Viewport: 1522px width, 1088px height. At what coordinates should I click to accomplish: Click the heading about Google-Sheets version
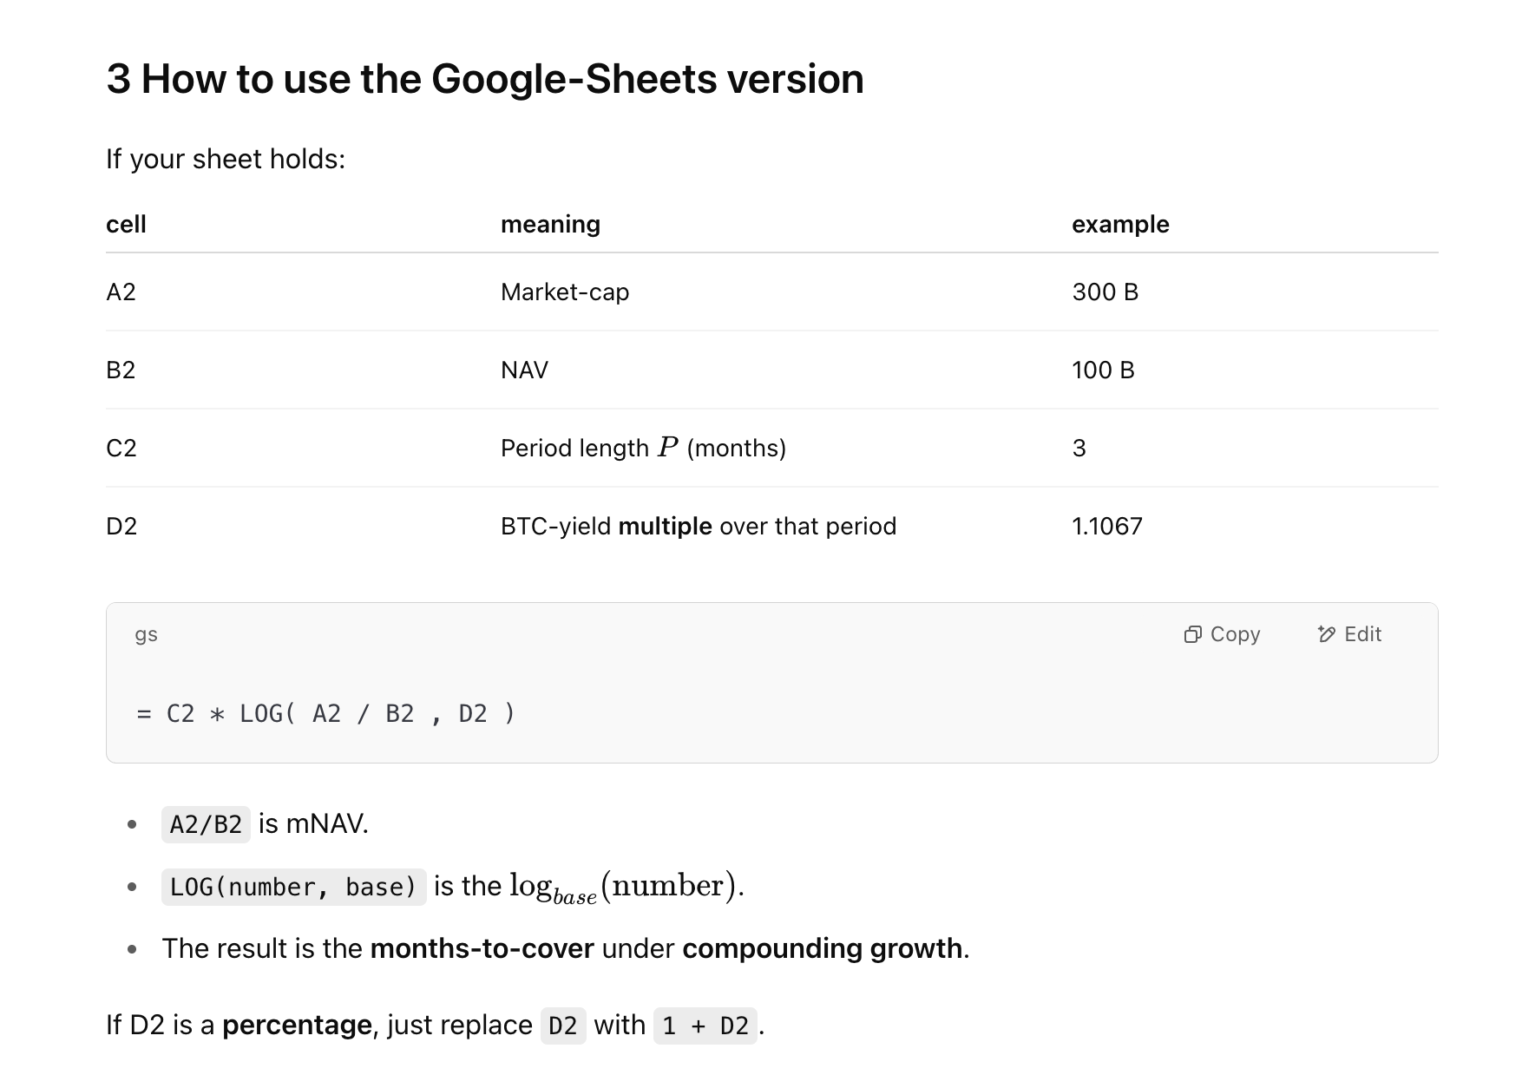click(485, 79)
